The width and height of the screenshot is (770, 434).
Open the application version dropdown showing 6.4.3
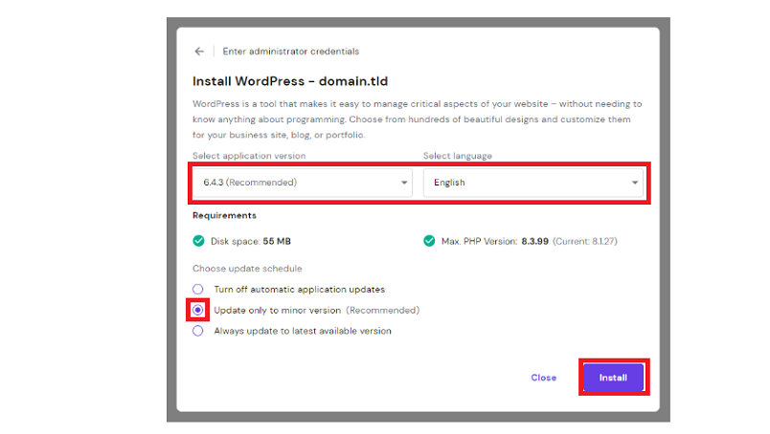click(x=302, y=183)
